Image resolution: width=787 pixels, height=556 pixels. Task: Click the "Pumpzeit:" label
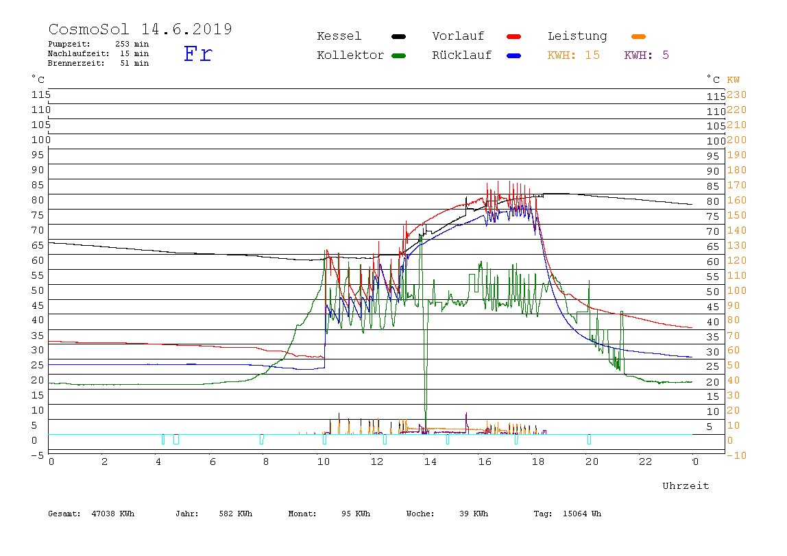(x=69, y=44)
